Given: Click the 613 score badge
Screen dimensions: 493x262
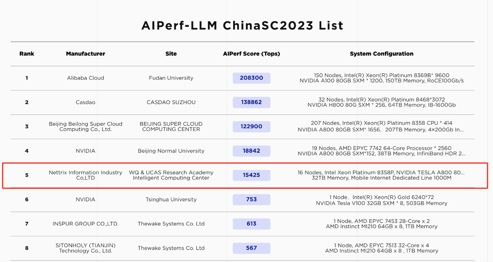Looking at the screenshot, I should click(x=251, y=224).
